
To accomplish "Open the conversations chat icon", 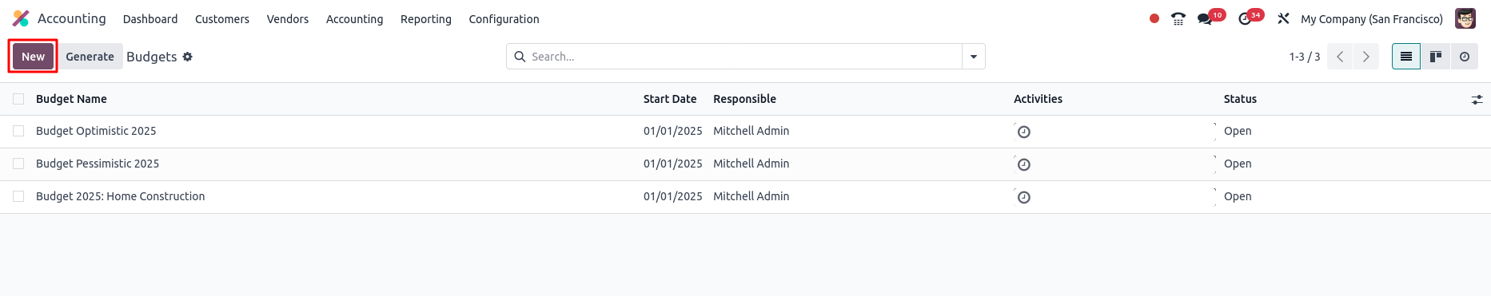I will 1204,19.
